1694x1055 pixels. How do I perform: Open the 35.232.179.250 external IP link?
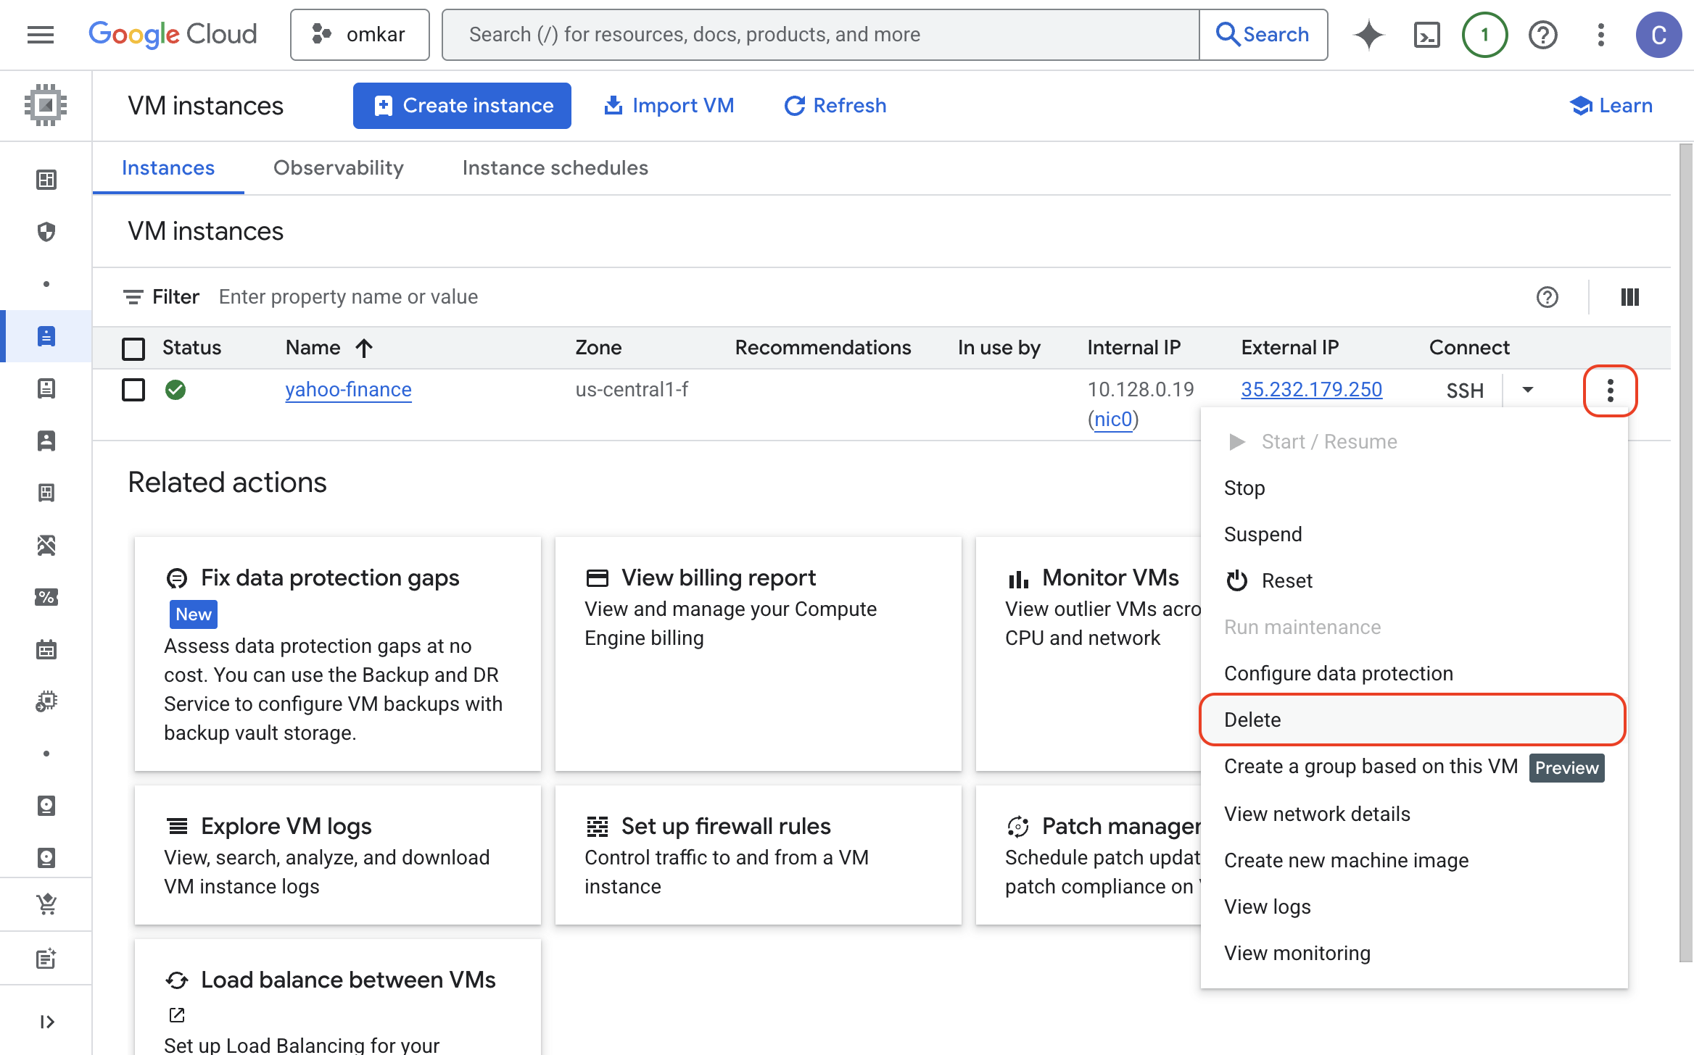click(x=1311, y=389)
